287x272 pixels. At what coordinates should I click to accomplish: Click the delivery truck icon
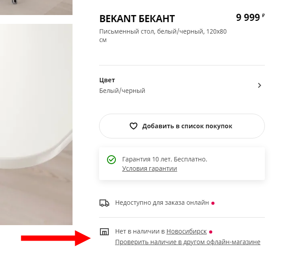104,203
